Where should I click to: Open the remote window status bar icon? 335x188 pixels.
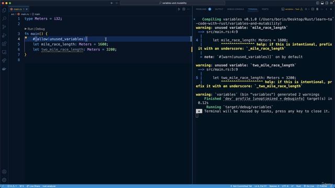tap(3, 186)
